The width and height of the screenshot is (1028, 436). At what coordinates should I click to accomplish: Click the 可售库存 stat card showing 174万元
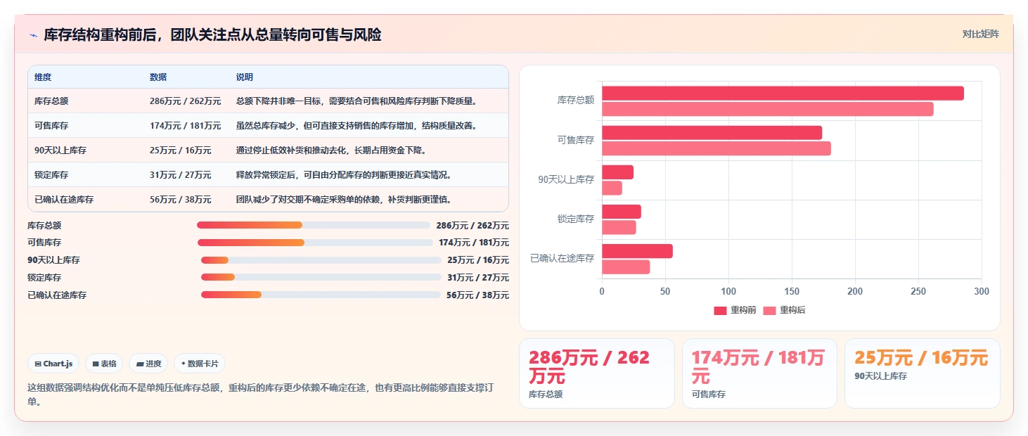(759, 373)
